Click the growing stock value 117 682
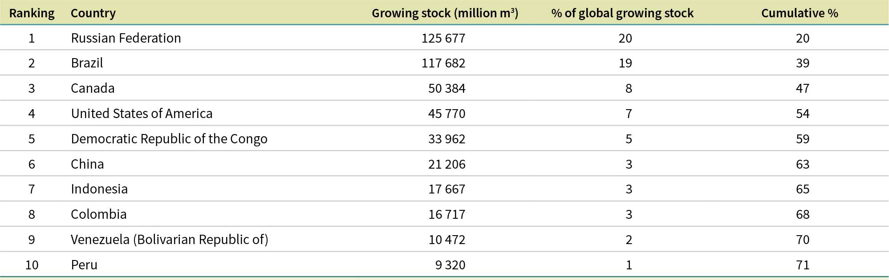The image size is (889, 280). click(x=443, y=63)
